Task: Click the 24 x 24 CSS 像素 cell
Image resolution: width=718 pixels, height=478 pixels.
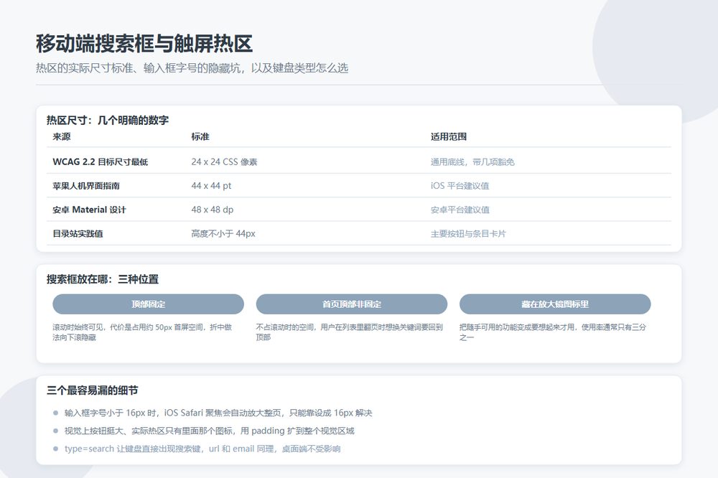Action: tap(224, 161)
